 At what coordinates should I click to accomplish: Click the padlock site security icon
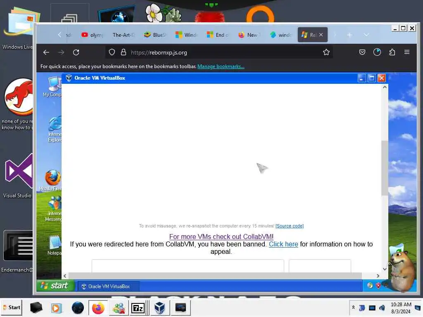coord(123,52)
